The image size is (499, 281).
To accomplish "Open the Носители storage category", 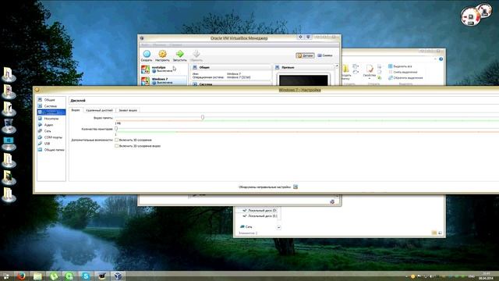I will click(x=51, y=119).
